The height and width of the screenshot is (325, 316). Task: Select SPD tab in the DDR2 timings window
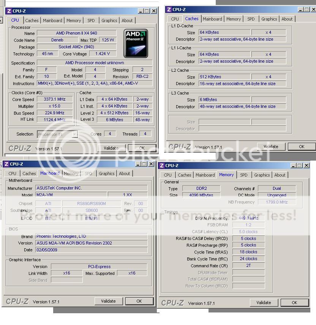(x=244, y=175)
